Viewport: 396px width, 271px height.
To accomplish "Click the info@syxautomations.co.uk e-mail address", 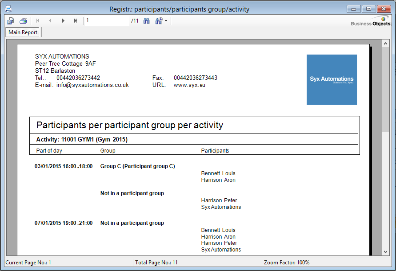I will (92, 85).
